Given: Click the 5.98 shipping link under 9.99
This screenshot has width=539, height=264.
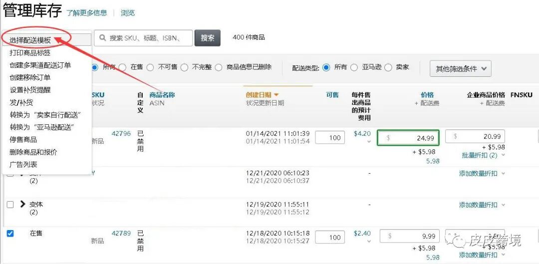Looking at the screenshot, I should point(433,257).
